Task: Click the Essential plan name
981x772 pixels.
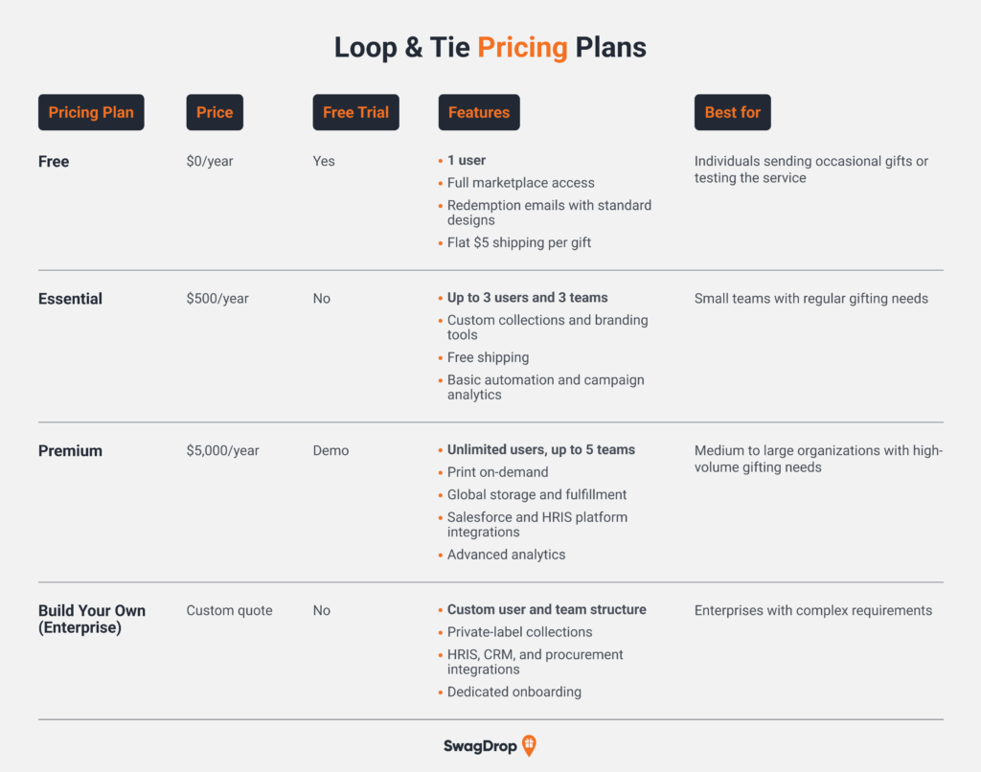Action: tap(70, 299)
